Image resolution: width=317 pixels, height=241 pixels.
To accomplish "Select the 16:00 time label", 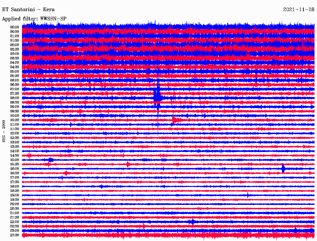I will tap(15, 169).
